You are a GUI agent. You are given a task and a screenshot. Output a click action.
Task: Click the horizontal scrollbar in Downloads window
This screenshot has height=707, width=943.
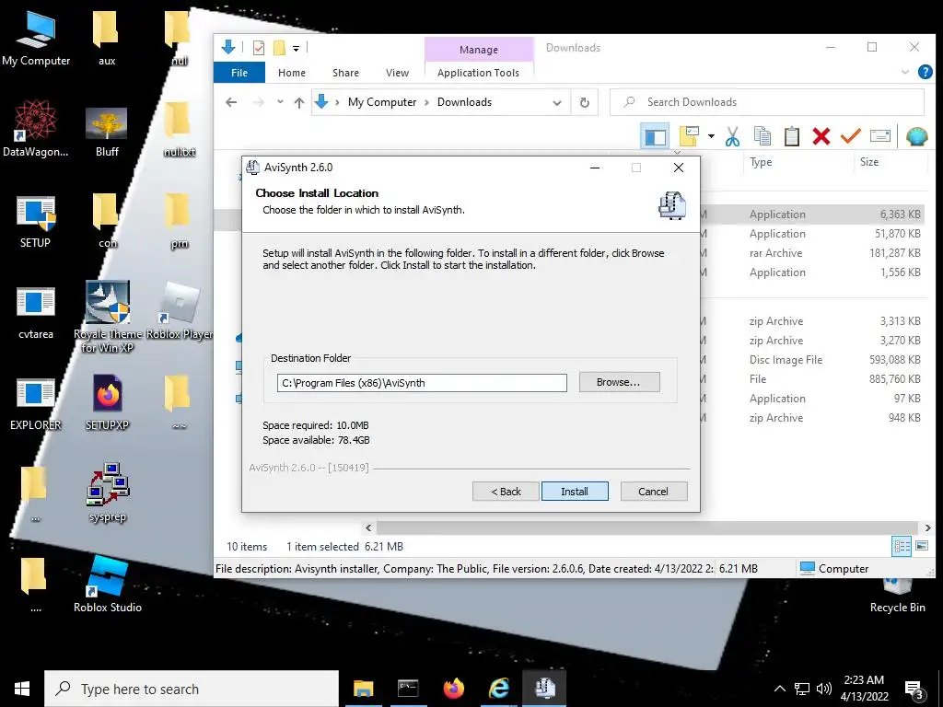coord(647,527)
